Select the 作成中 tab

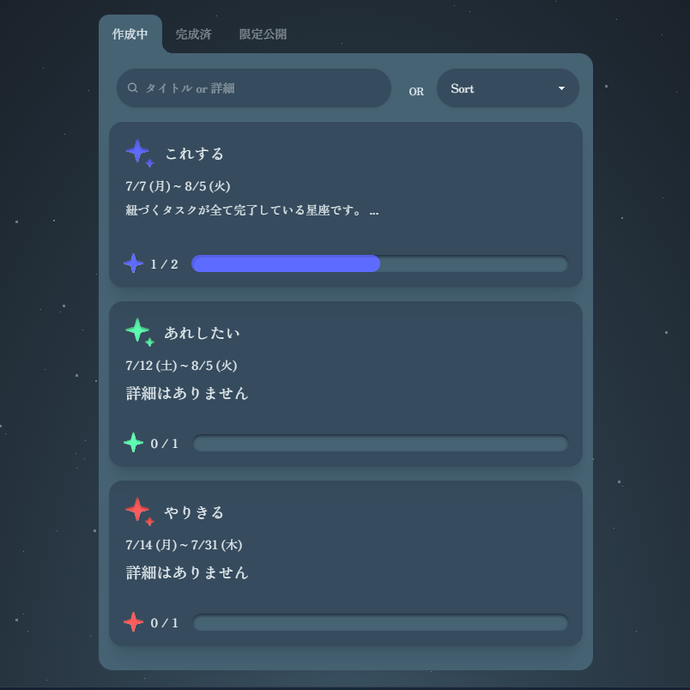pyautogui.click(x=129, y=33)
